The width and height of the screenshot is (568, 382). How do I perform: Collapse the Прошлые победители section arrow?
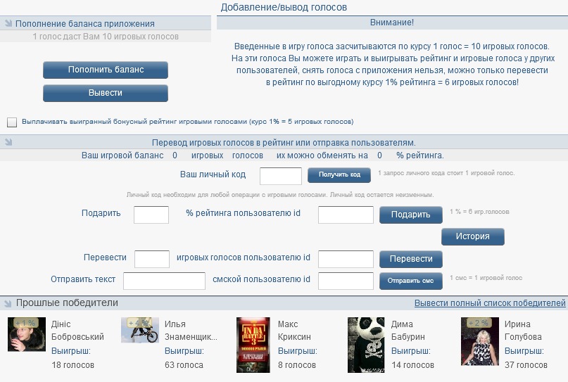pyautogui.click(x=7, y=303)
